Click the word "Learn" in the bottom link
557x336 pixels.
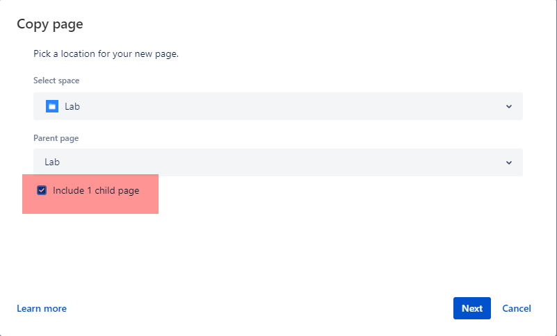pos(28,308)
